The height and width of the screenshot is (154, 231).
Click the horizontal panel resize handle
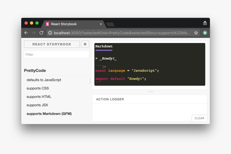click(151, 91)
